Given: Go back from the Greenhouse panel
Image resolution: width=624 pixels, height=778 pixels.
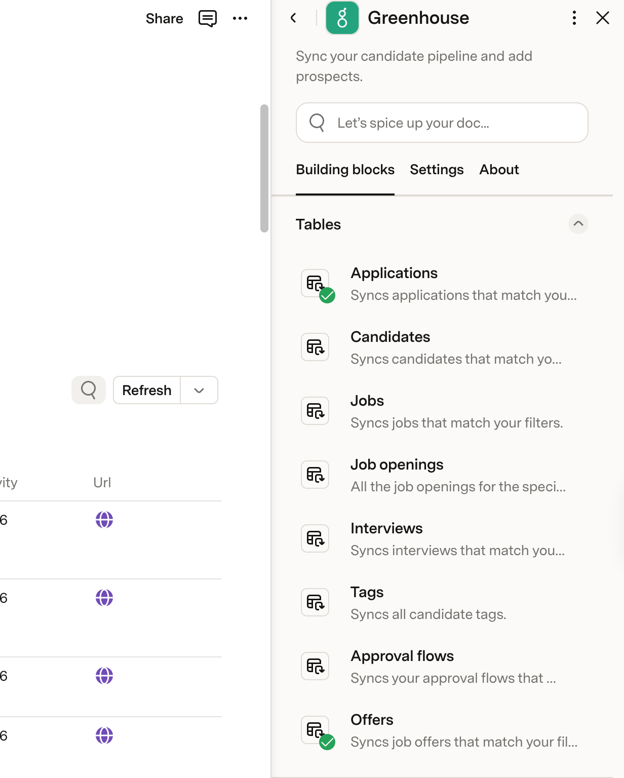Looking at the screenshot, I should click(x=293, y=18).
